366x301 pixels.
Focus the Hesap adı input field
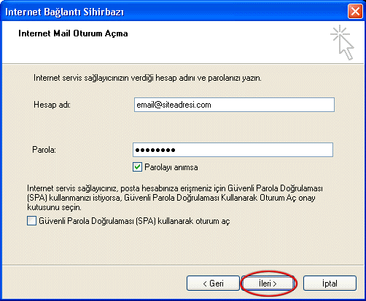[234, 105]
